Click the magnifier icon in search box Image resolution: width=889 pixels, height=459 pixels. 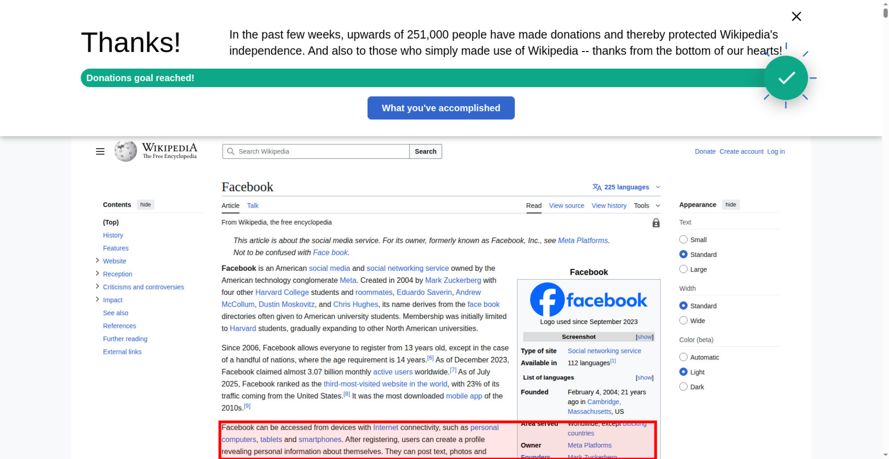tap(231, 151)
